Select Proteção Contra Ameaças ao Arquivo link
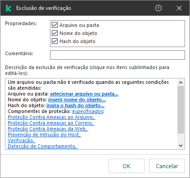The height and width of the screenshot is (178, 190). point(51,117)
